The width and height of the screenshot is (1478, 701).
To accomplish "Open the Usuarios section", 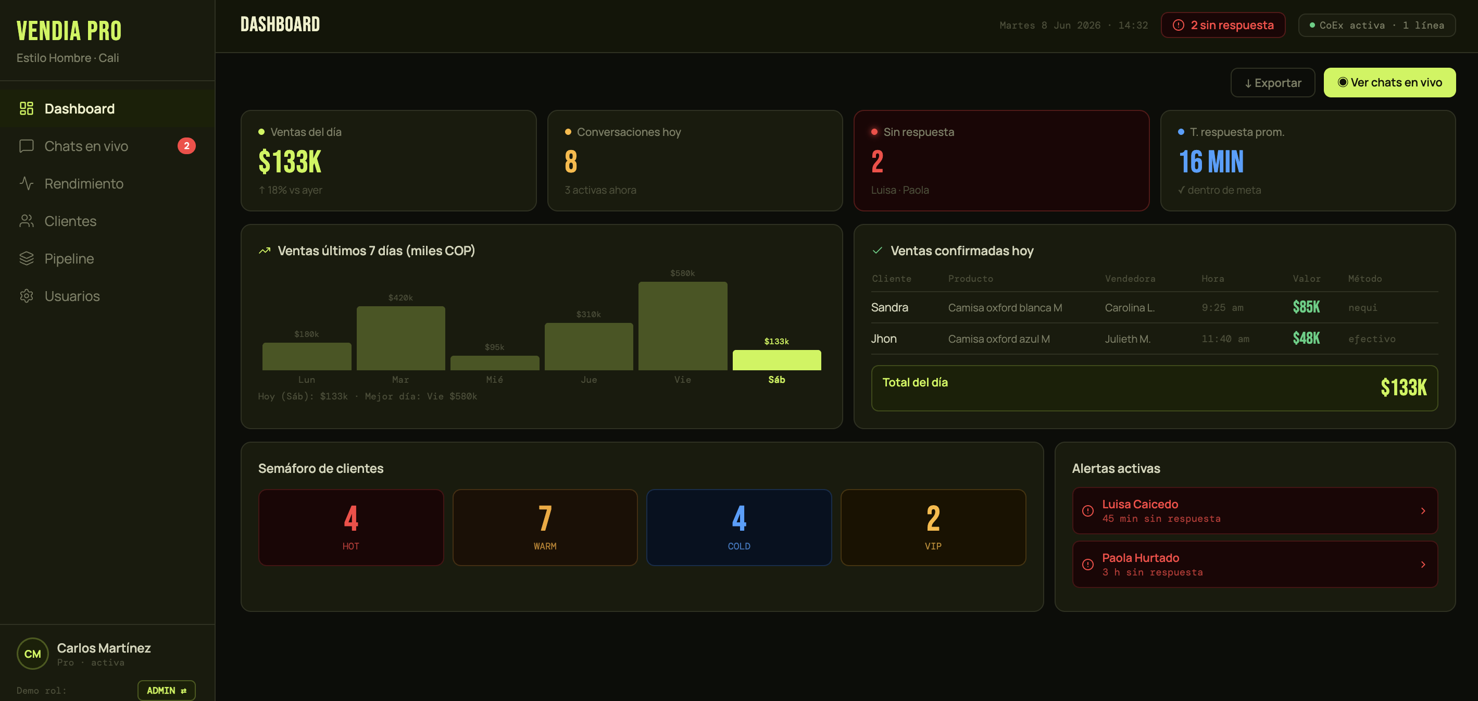I will point(107,296).
